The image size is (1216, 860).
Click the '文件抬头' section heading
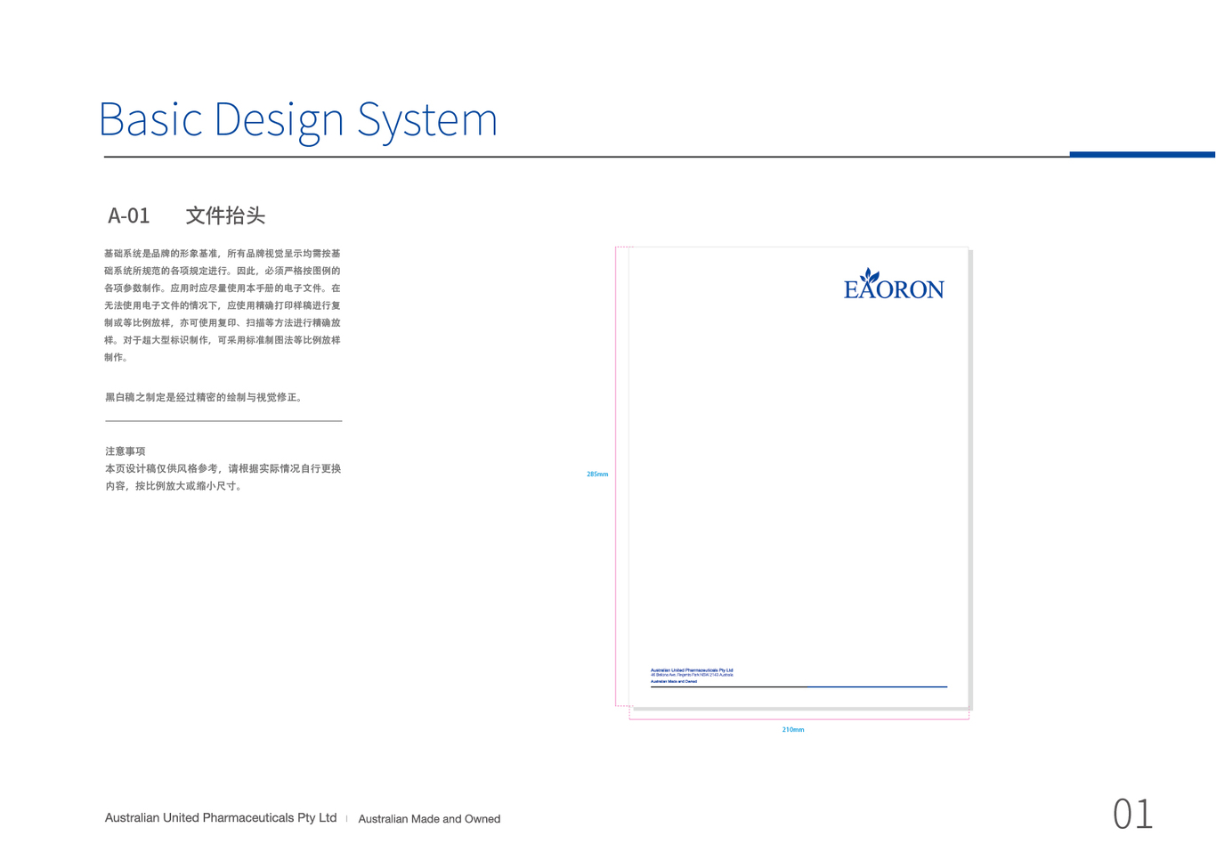point(225,215)
